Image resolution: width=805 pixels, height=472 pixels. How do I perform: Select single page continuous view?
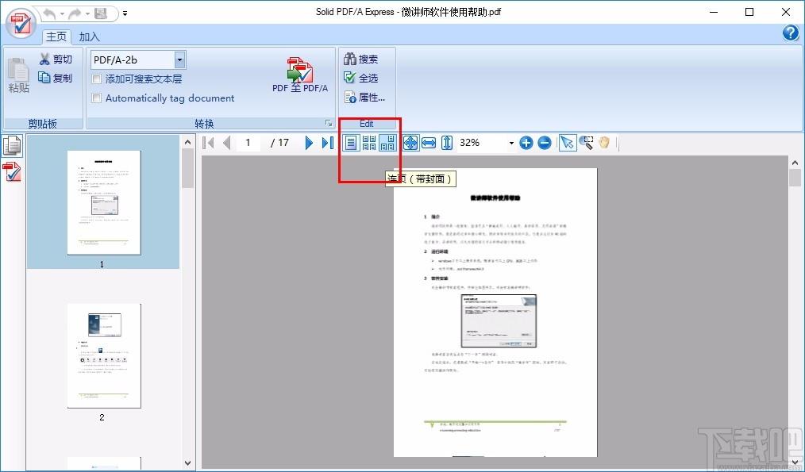351,143
